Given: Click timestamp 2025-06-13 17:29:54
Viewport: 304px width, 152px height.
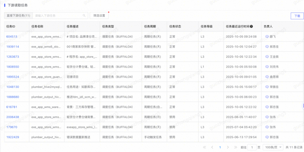Looking at the screenshot, I should click(241, 137).
